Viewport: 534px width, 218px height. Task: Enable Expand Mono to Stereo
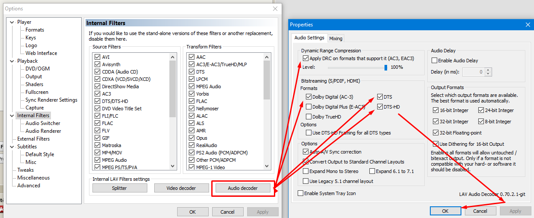tap(306, 171)
